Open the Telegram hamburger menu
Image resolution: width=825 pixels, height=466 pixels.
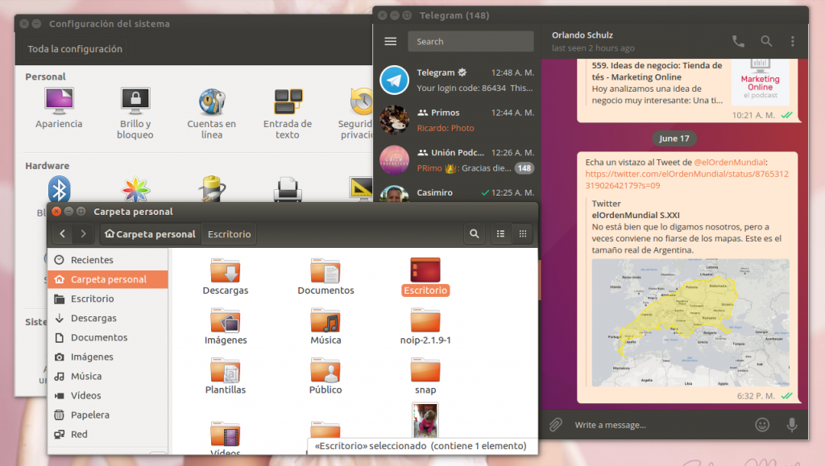[x=391, y=42]
